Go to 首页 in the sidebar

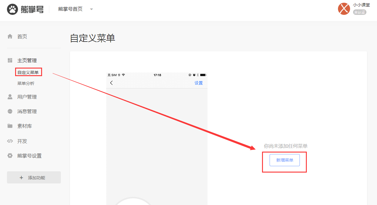(x=22, y=37)
